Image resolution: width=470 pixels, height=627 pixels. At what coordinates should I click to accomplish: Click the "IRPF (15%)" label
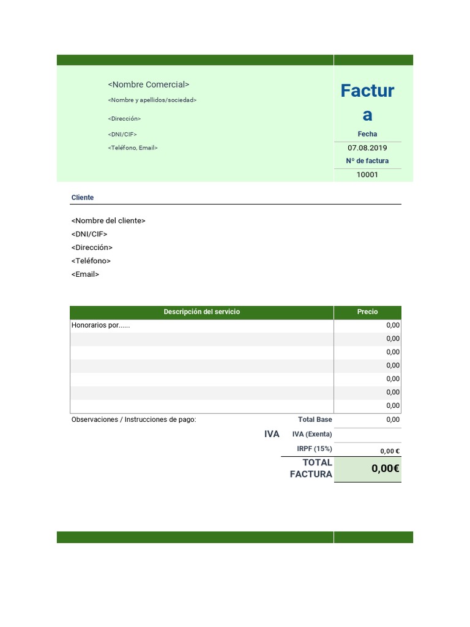pos(314,449)
